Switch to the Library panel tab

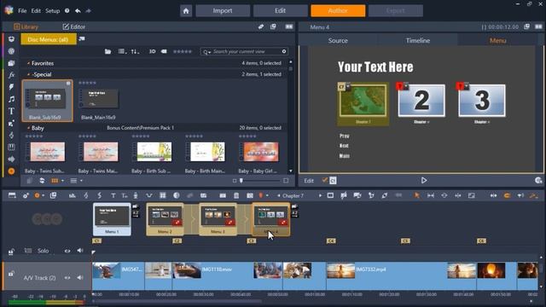(x=26, y=26)
